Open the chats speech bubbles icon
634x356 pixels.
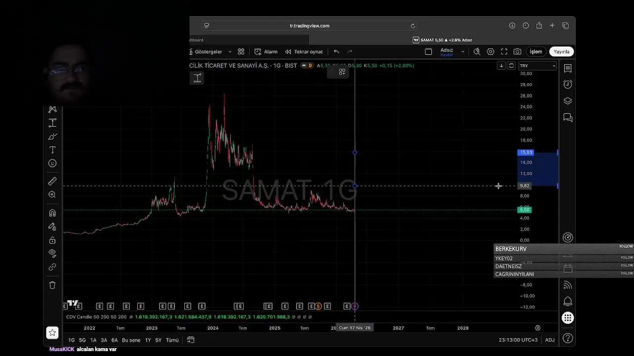click(x=568, y=118)
